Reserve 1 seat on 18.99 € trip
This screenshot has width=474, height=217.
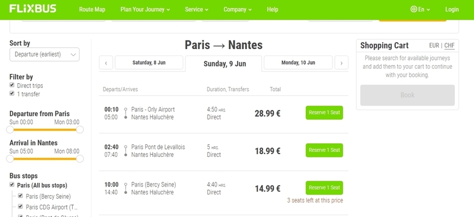(324, 150)
